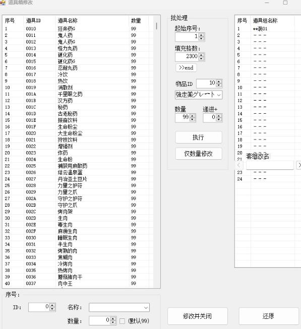The height and width of the screenshot is (329, 301).
Task: Increase 填充格数 value with up arrow
Action: pyautogui.click(x=201, y=55)
